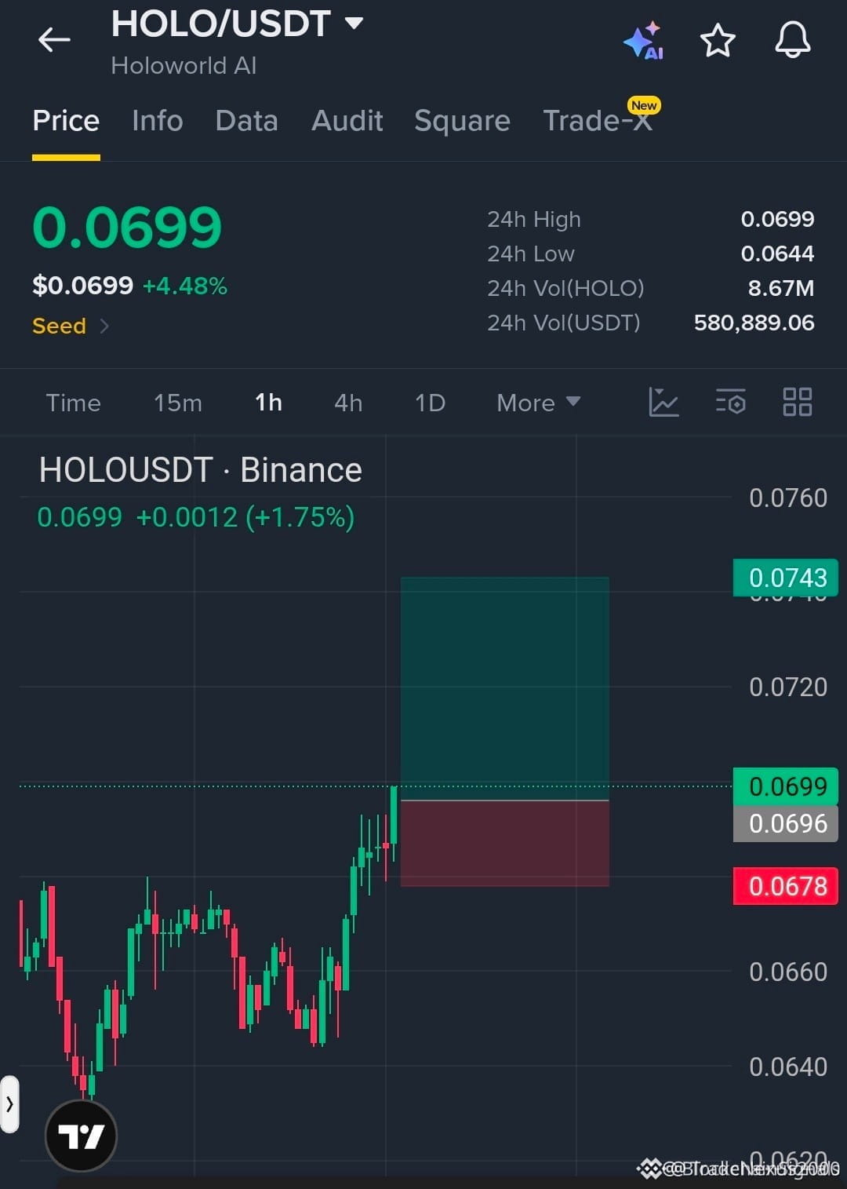Screen dimensions: 847x1189
Task: Click the large 0.0699 last price
Action: click(x=127, y=228)
